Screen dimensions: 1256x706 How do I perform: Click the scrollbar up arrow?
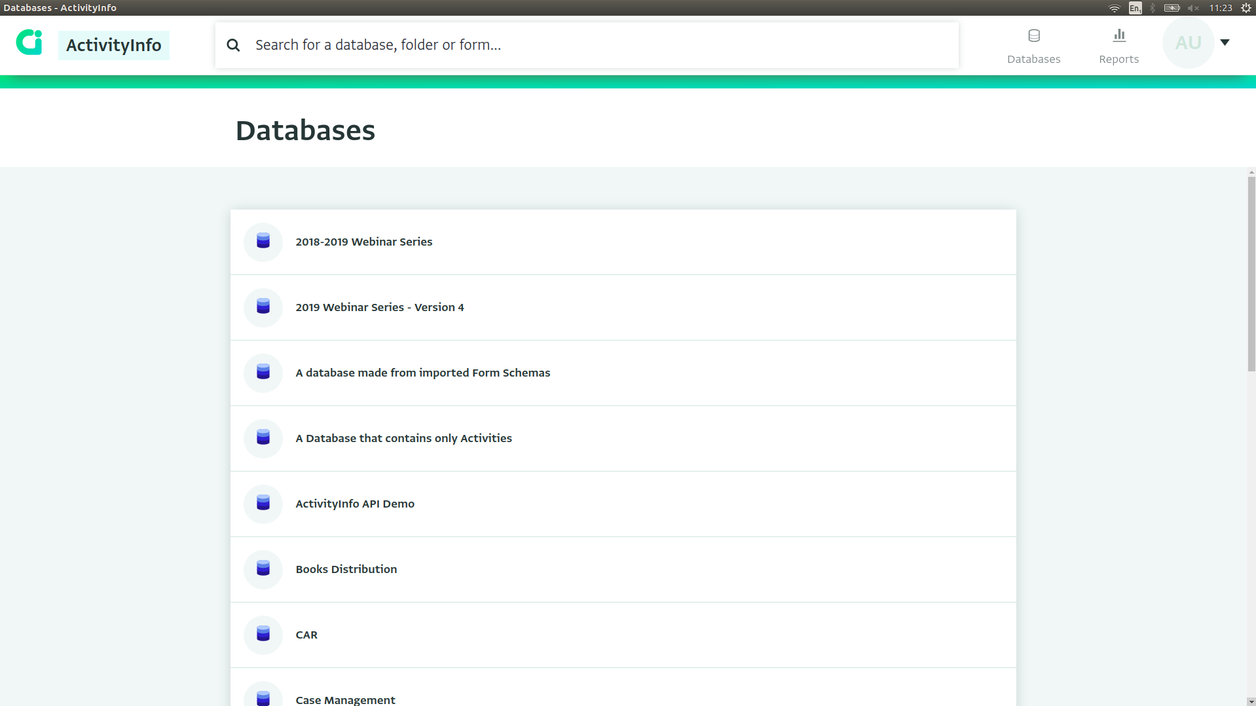pyautogui.click(x=1251, y=172)
